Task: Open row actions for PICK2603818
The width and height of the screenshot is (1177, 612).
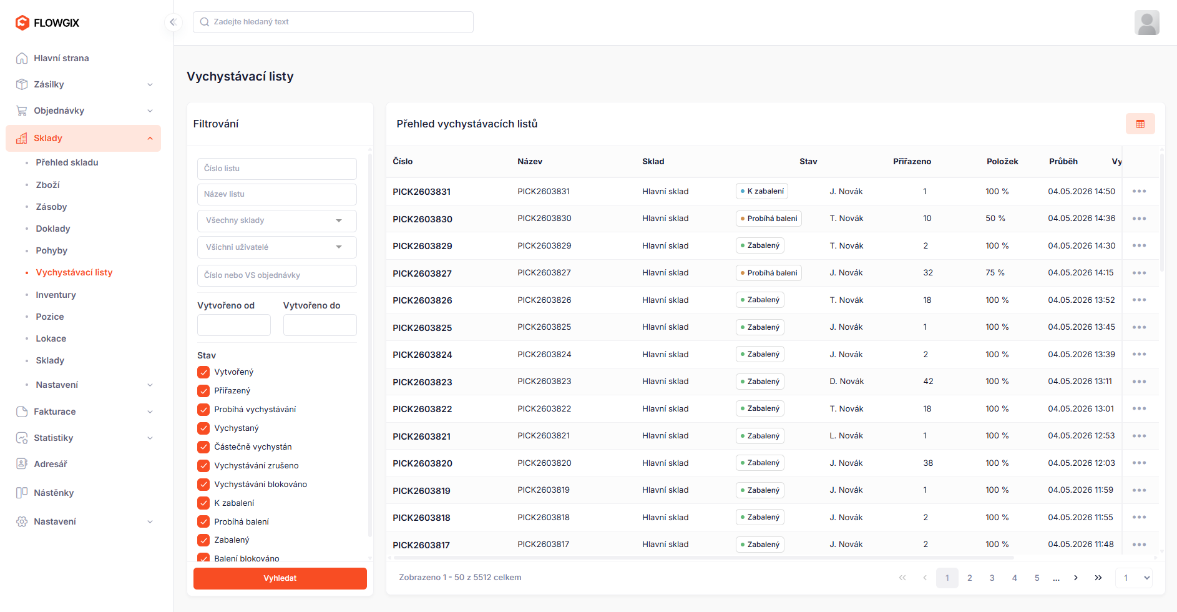Action: point(1139,517)
